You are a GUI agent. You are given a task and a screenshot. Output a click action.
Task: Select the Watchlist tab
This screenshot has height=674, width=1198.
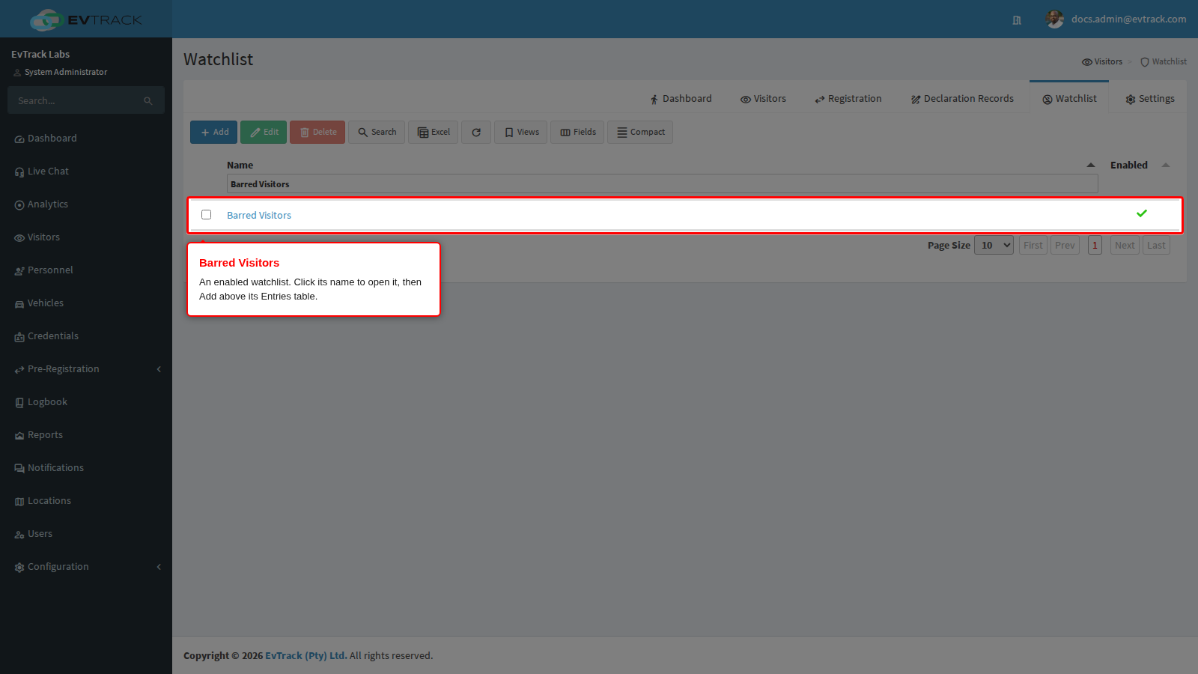tap(1069, 99)
